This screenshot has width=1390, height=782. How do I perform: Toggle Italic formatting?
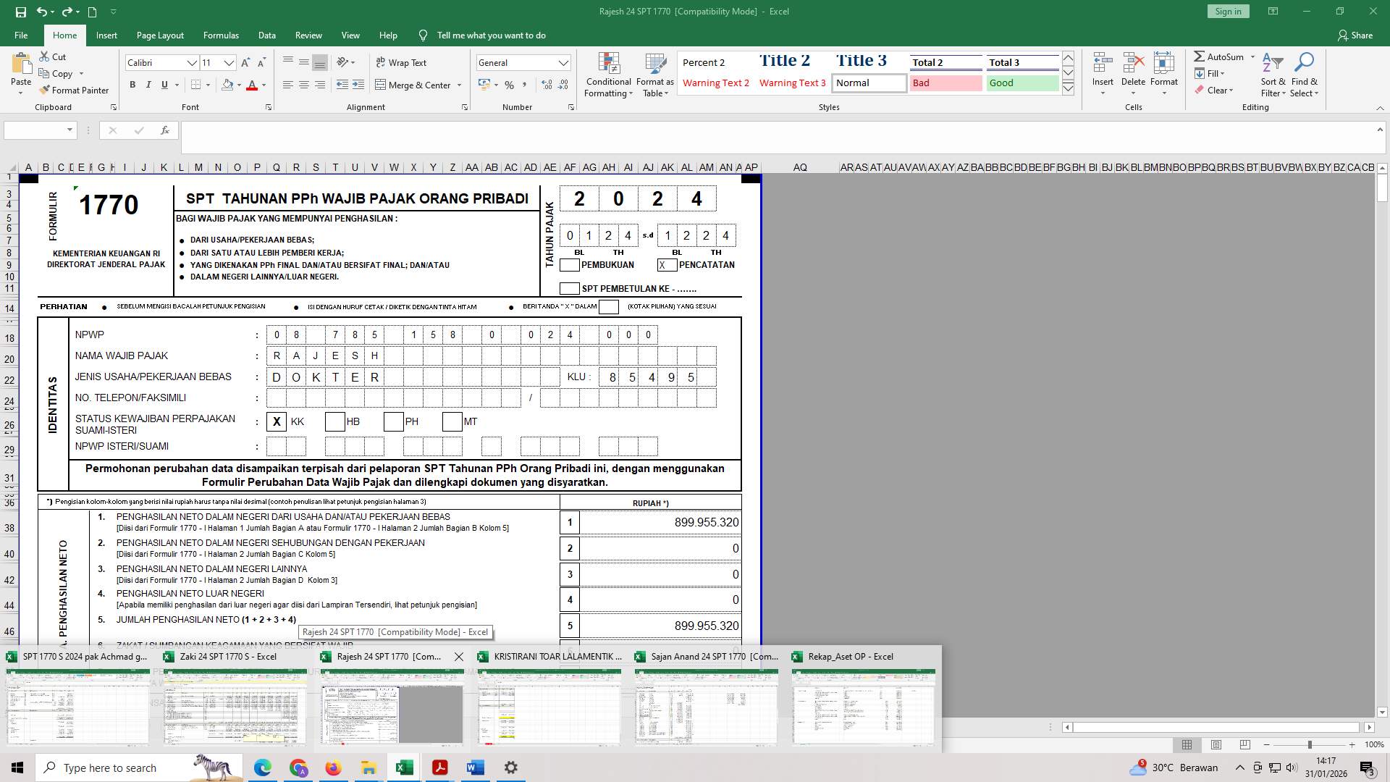(x=148, y=85)
